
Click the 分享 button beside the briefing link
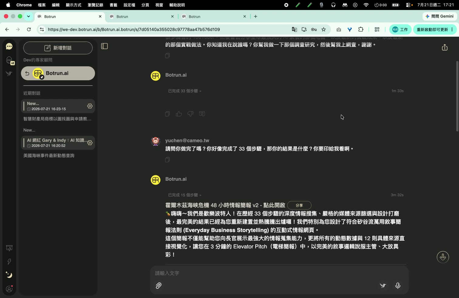[299, 205]
